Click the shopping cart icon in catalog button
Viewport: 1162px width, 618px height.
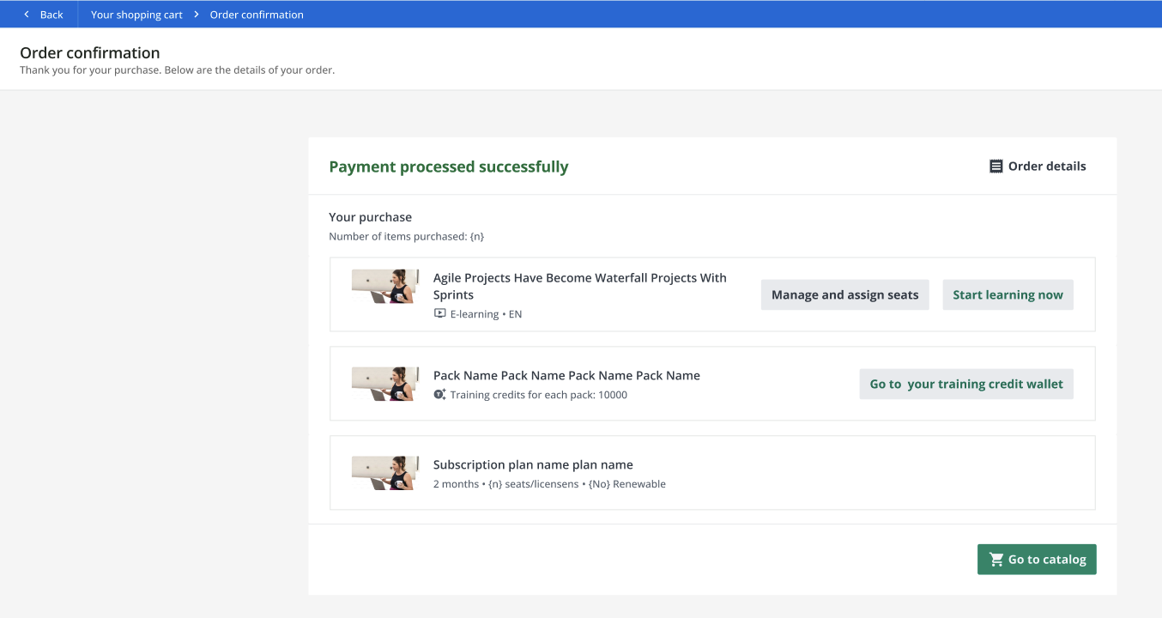(996, 560)
